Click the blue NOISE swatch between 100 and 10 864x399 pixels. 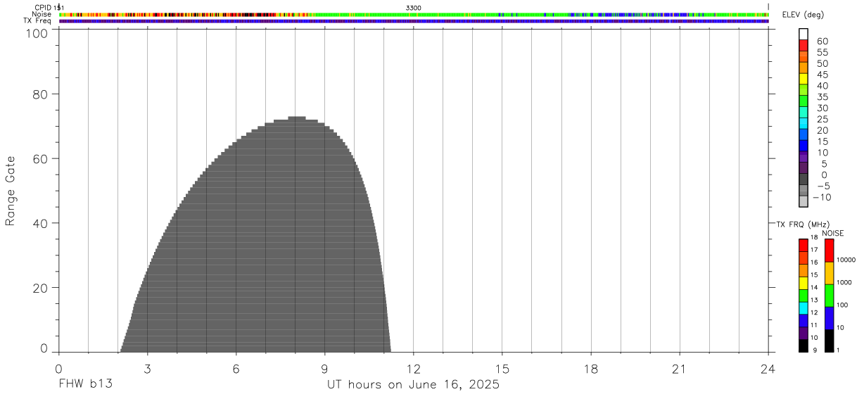tap(830, 318)
